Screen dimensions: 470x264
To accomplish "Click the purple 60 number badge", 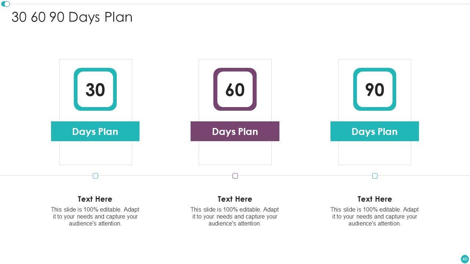I will [235, 89].
